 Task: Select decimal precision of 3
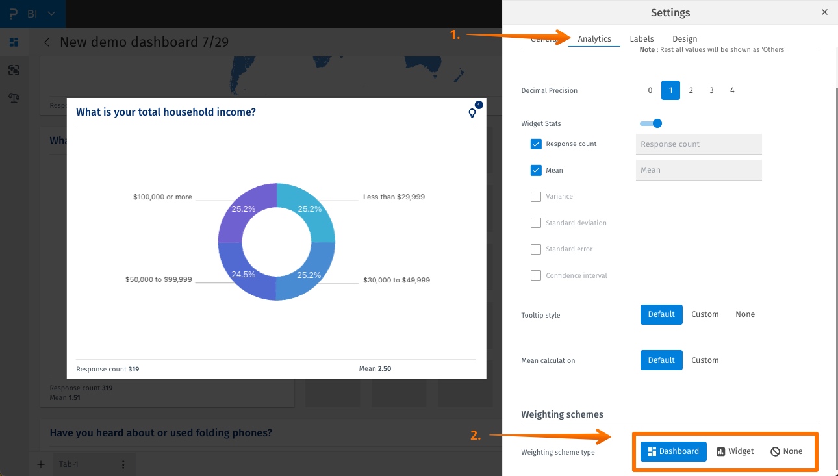click(711, 90)
